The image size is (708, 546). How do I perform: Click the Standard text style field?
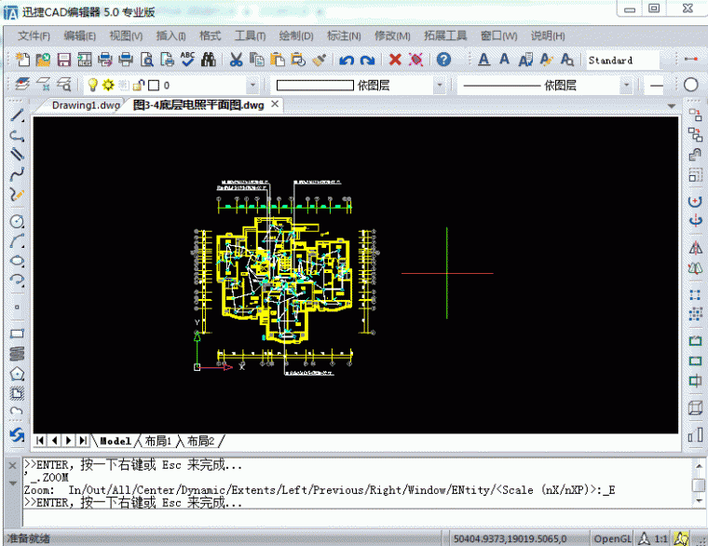(621, 60)
